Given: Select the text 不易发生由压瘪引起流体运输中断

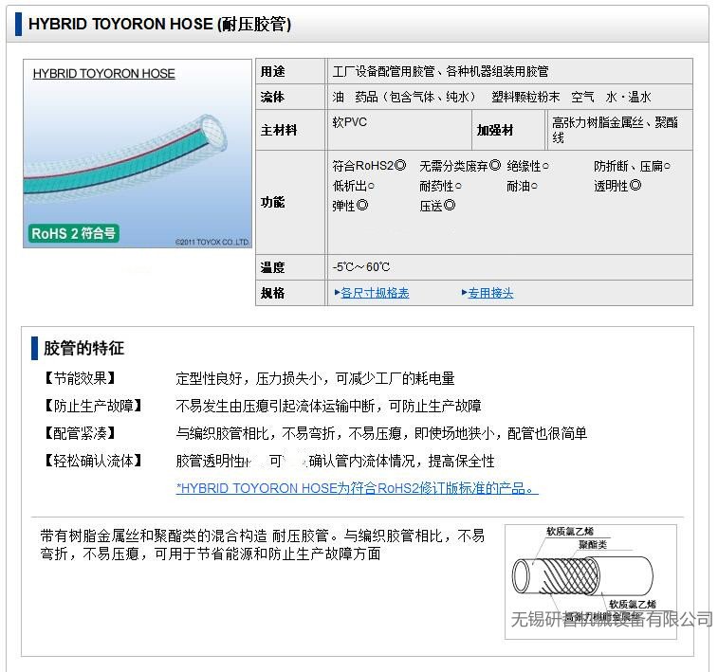Looking at the screenshot, I should pyautogui.click(x=276, y=406).
